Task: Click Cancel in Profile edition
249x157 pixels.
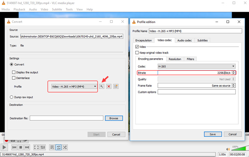Action: pyautogui.click(x=233, y=134)
